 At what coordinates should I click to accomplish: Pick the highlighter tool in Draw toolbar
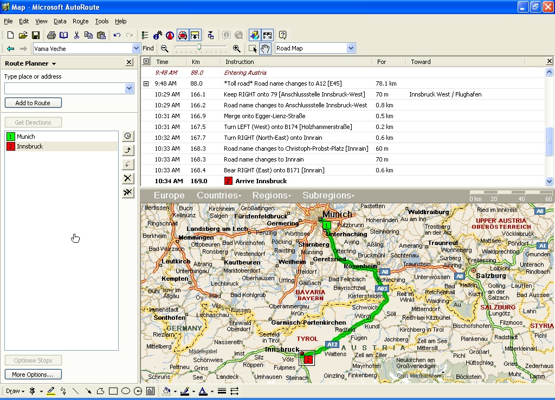(51, 391)
